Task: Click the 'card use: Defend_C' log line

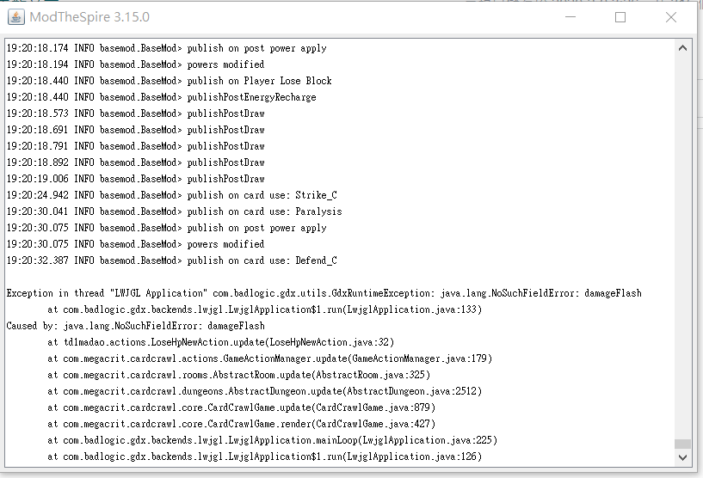Action: pyautogui.click(x=171, y=260)
